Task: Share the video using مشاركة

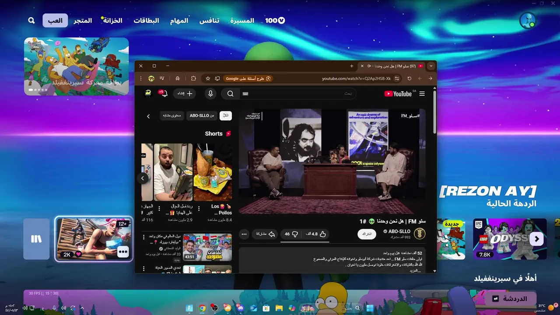Action: (265, 234)
